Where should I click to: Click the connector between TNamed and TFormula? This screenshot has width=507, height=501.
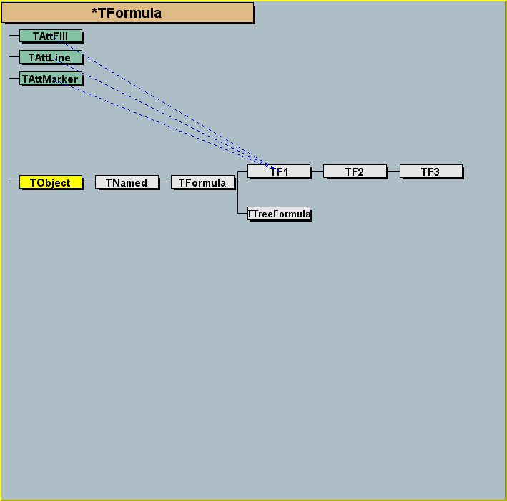(x=164, y=182)
